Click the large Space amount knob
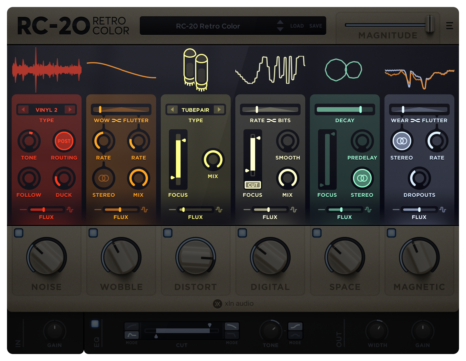The width and height of the screenshot is (466, 361). pyautogui.click(x=345, y=257)
